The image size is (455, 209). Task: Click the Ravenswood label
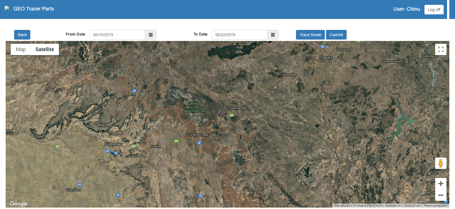tap(391, 61)
